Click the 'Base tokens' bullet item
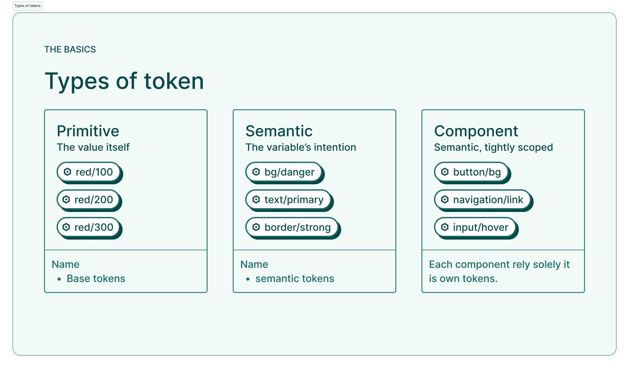629x368 pixels. click(x=96, y=279)
